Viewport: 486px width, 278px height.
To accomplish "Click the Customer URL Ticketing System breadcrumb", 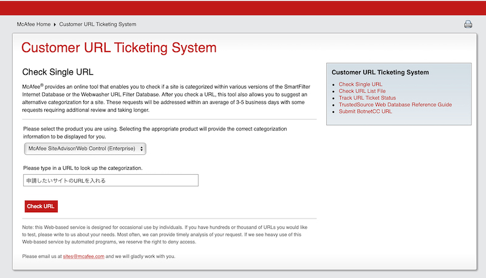I will point(98,24).
